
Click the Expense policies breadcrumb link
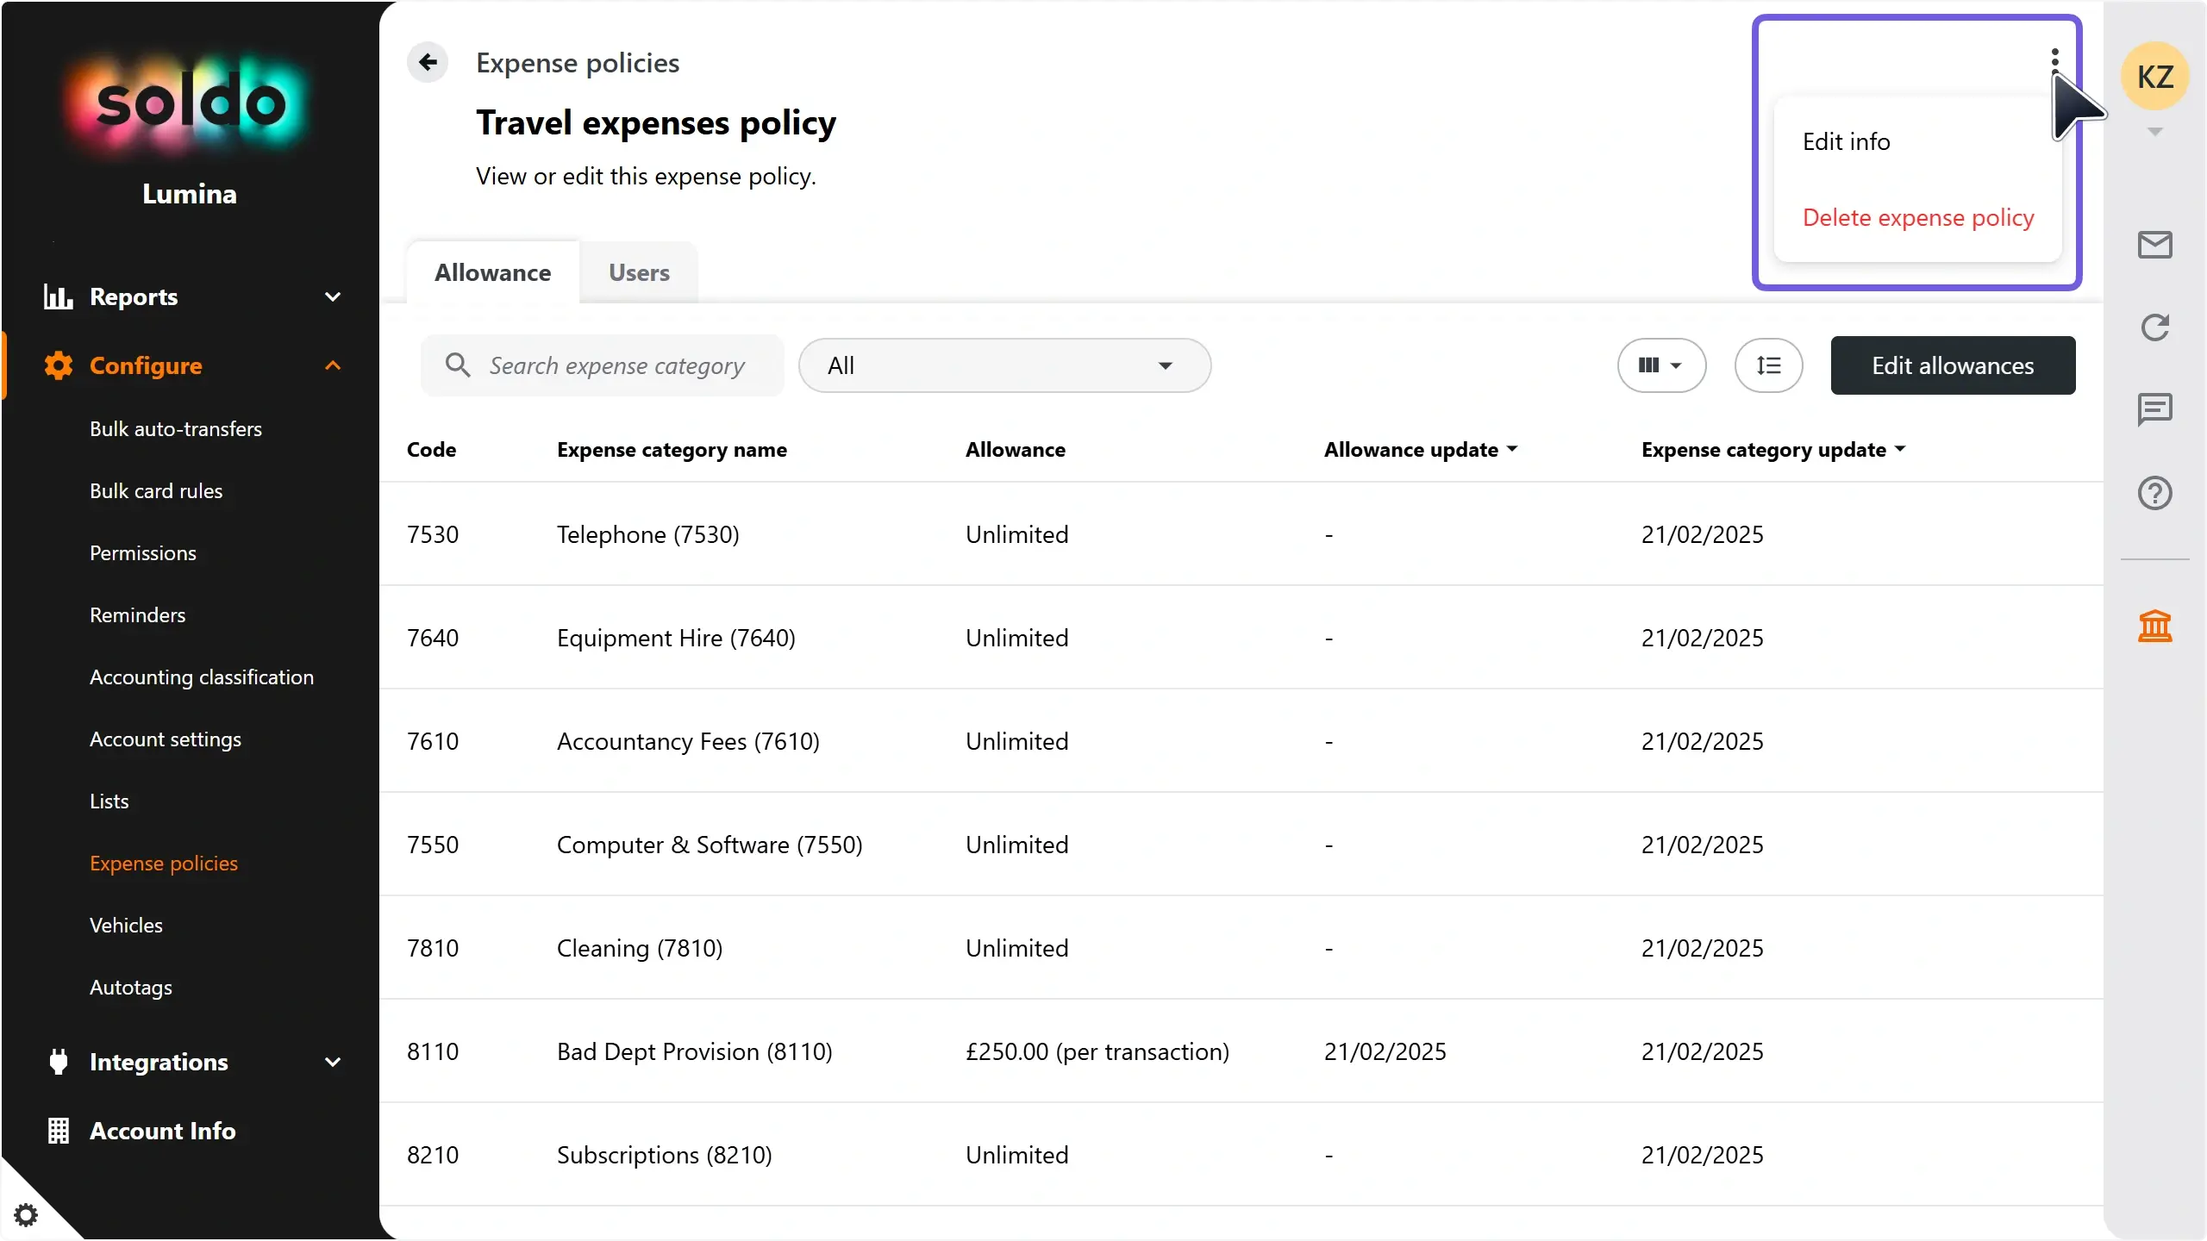coord(578,63)
